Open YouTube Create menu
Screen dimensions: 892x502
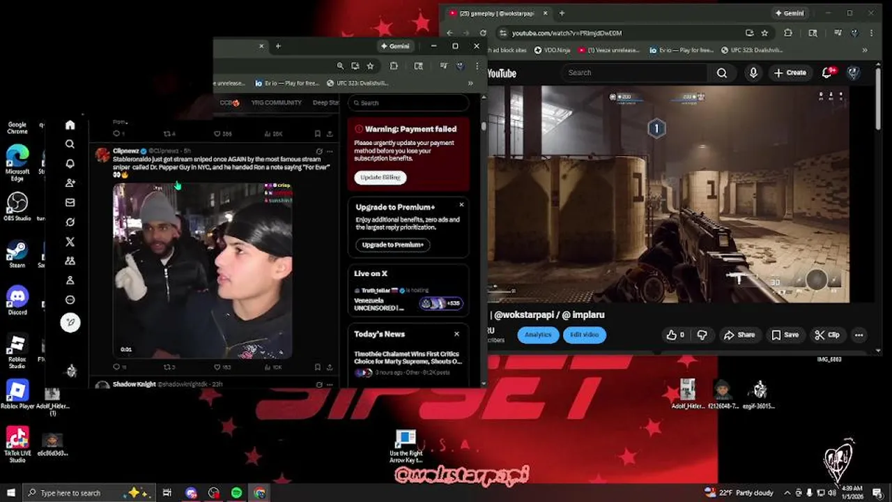point(790,73)
